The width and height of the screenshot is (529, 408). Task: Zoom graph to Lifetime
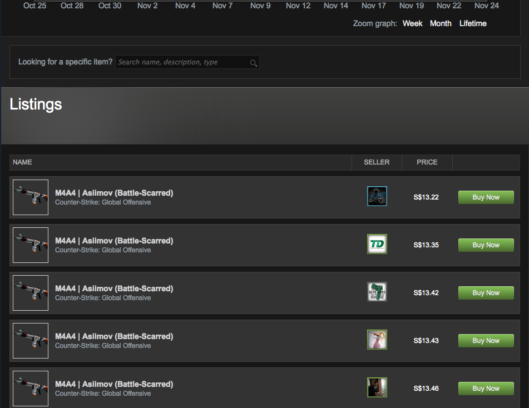473,23
